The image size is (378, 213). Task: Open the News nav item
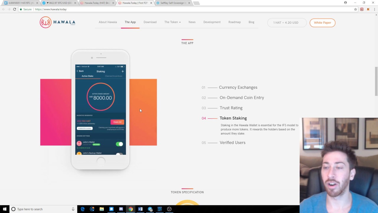(x=192, y=22)
